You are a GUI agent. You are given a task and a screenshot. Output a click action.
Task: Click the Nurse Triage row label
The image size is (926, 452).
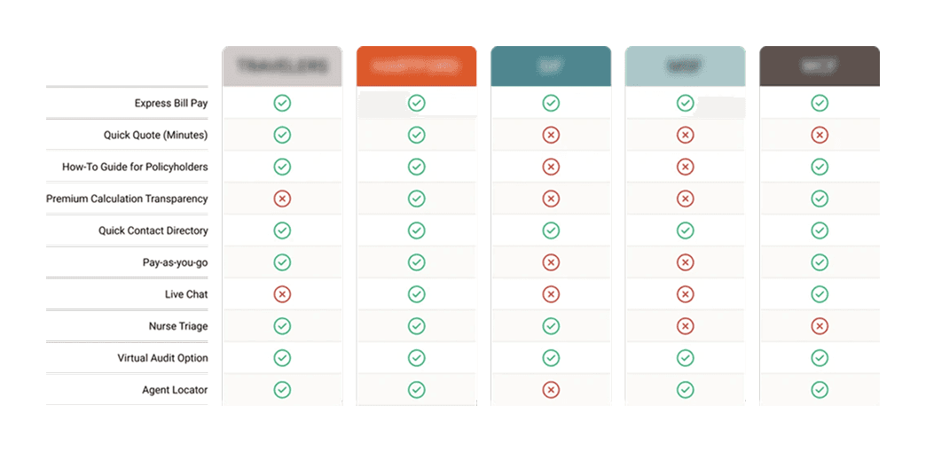pyautogui.click(x=178, y=326)
